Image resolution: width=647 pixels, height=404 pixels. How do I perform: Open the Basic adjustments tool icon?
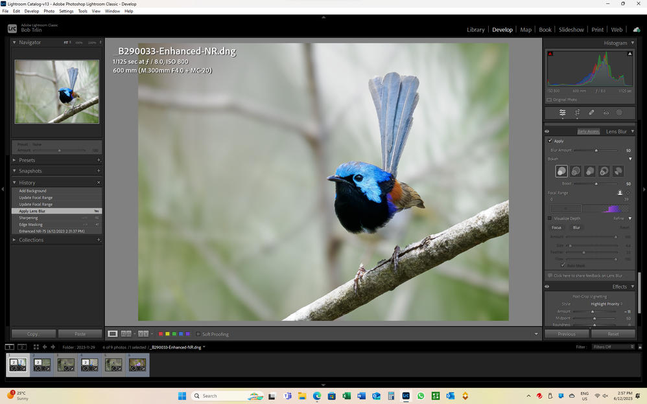563,113
